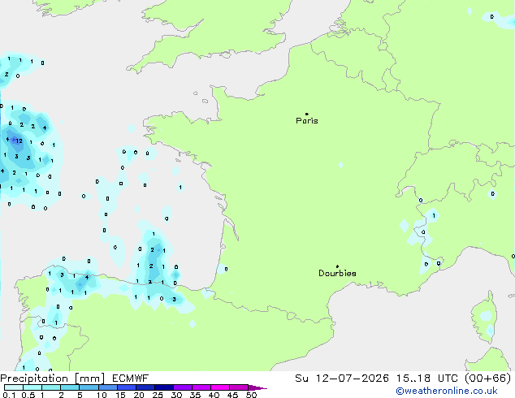
Task: Click the '15..18 UTC' time text
Action: 427,379
